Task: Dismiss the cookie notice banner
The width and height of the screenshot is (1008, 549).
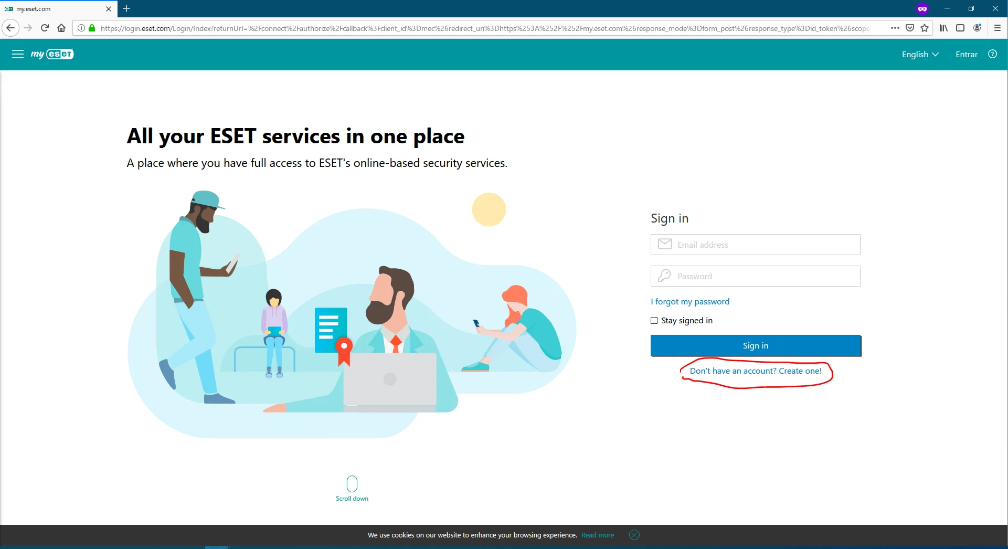Action: point(634,535)
